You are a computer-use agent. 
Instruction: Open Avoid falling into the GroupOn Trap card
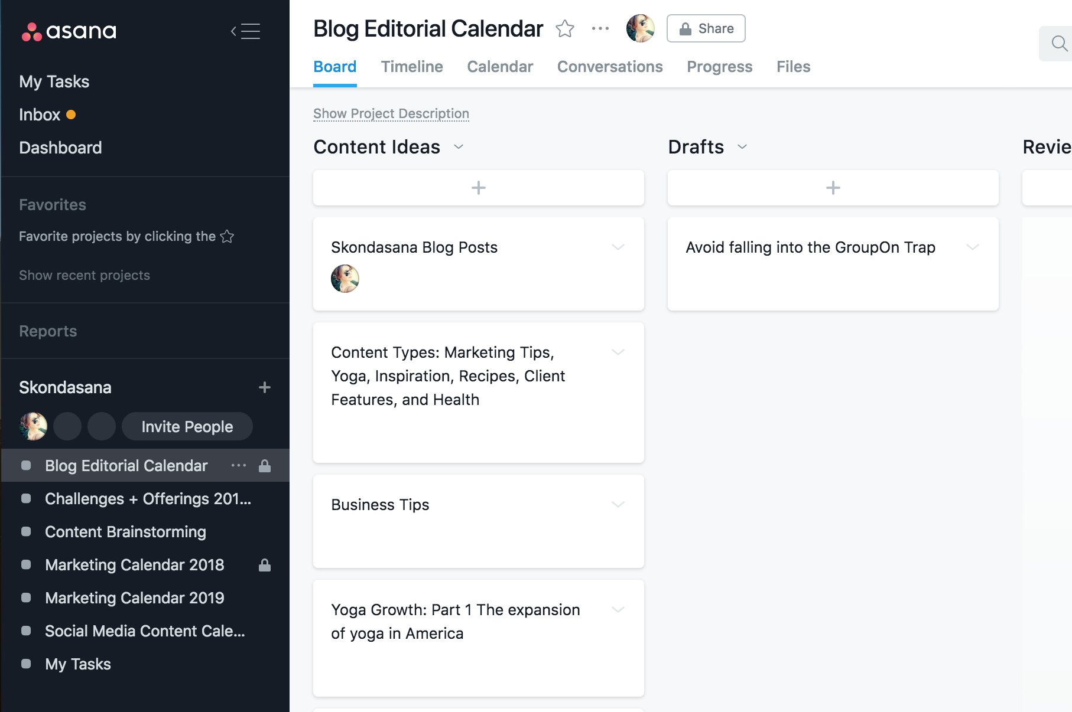[x=833, y=264]
